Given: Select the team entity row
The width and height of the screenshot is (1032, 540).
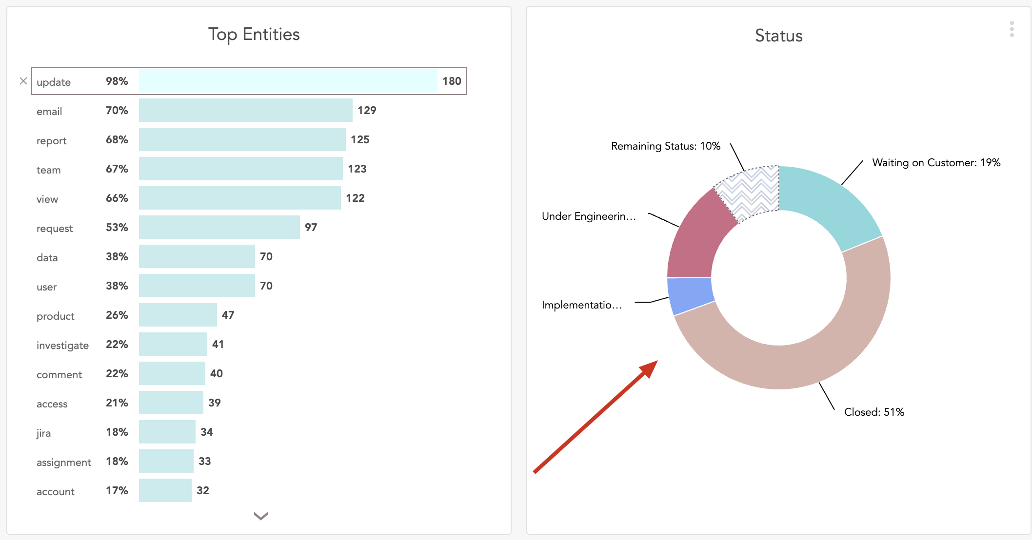Looking at the screenshot, I should (x=240, y=169).
